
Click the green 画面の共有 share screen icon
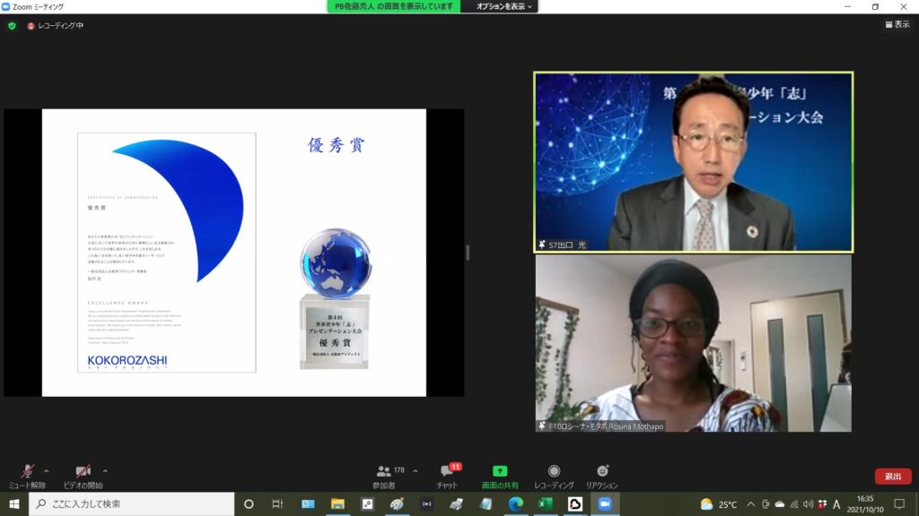click(500, 471)
